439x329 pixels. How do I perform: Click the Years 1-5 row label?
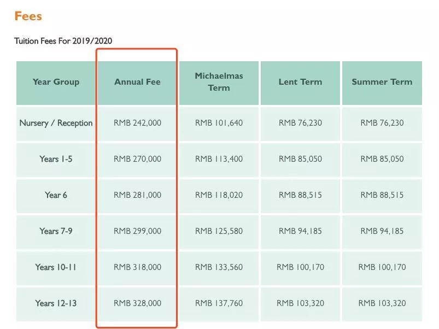tap(56, 159)
